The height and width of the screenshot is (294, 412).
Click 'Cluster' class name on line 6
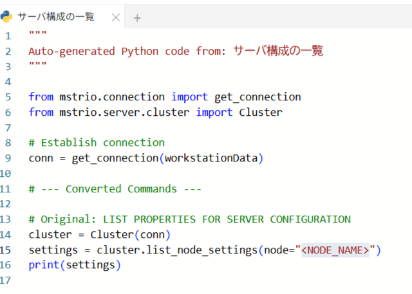tap(261, 113)
